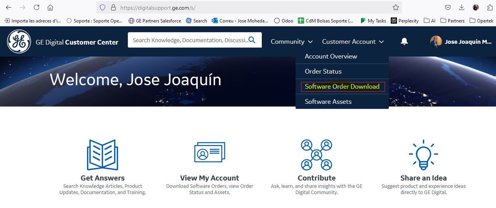Open the Perplexity bookmark

click(x=405, y=21)
